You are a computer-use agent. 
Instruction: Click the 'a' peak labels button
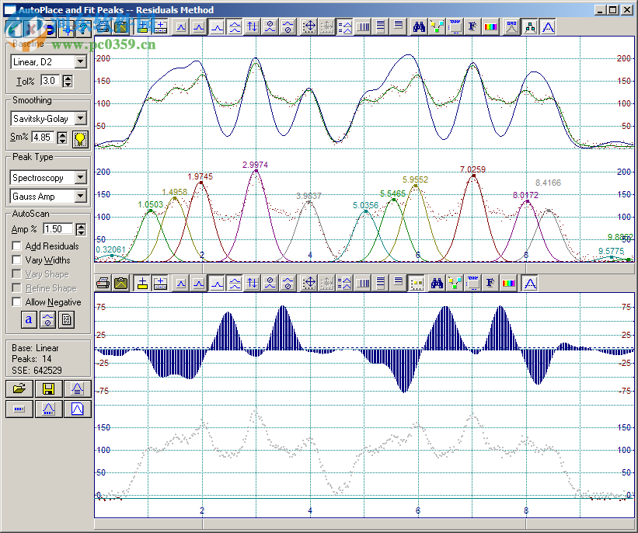[x=28, y=319]
